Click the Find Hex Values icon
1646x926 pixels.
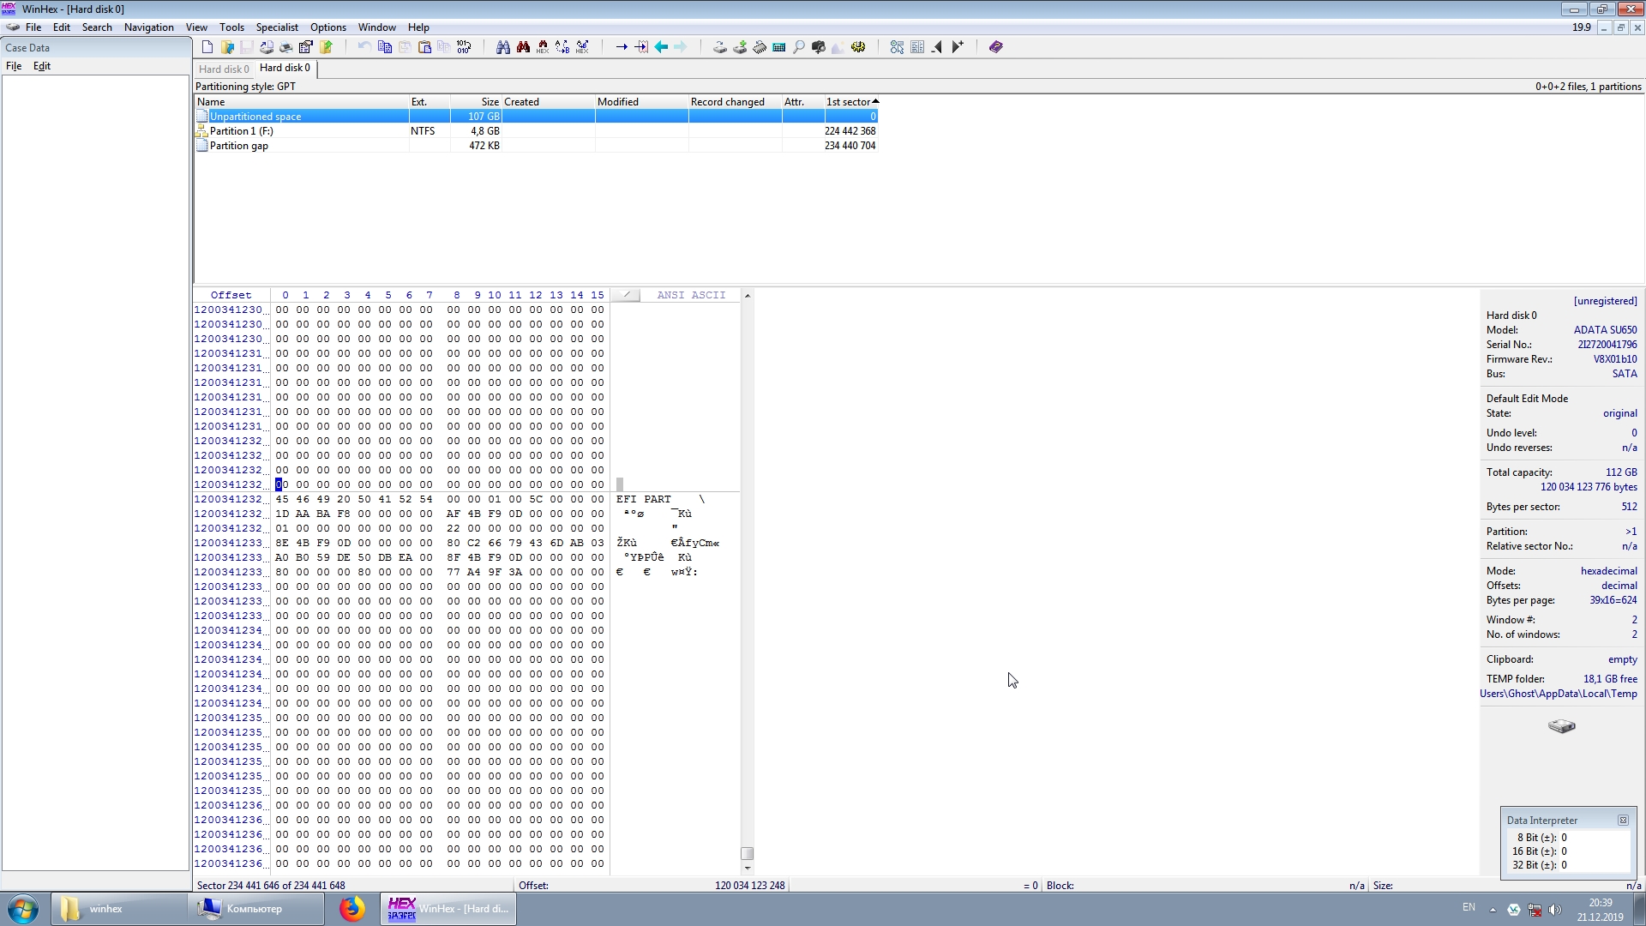(543, 47)
